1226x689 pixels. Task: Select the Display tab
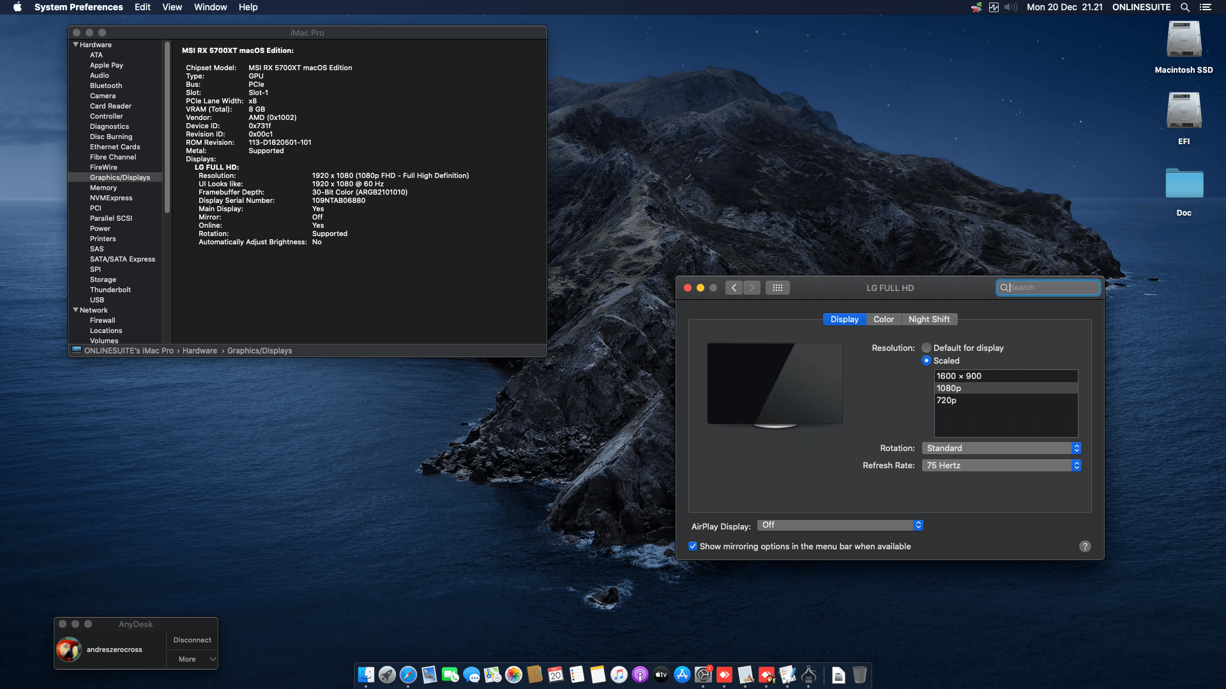pyautogui.click(x=844, y=320)
